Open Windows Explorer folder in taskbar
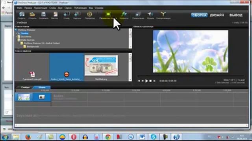Viewport: 252px width, 141px height. pos(16,137)
